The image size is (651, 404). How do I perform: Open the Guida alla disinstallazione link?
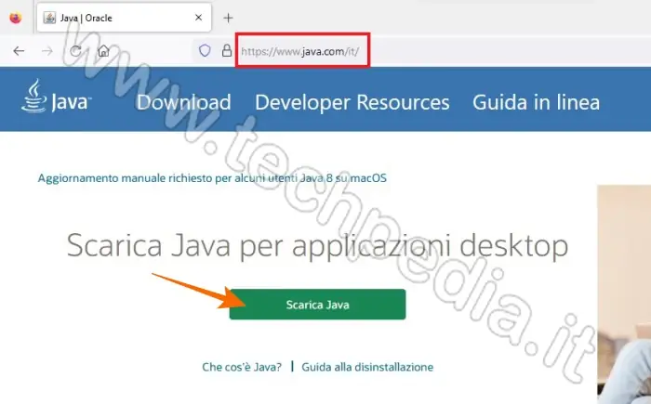[367, 367]
